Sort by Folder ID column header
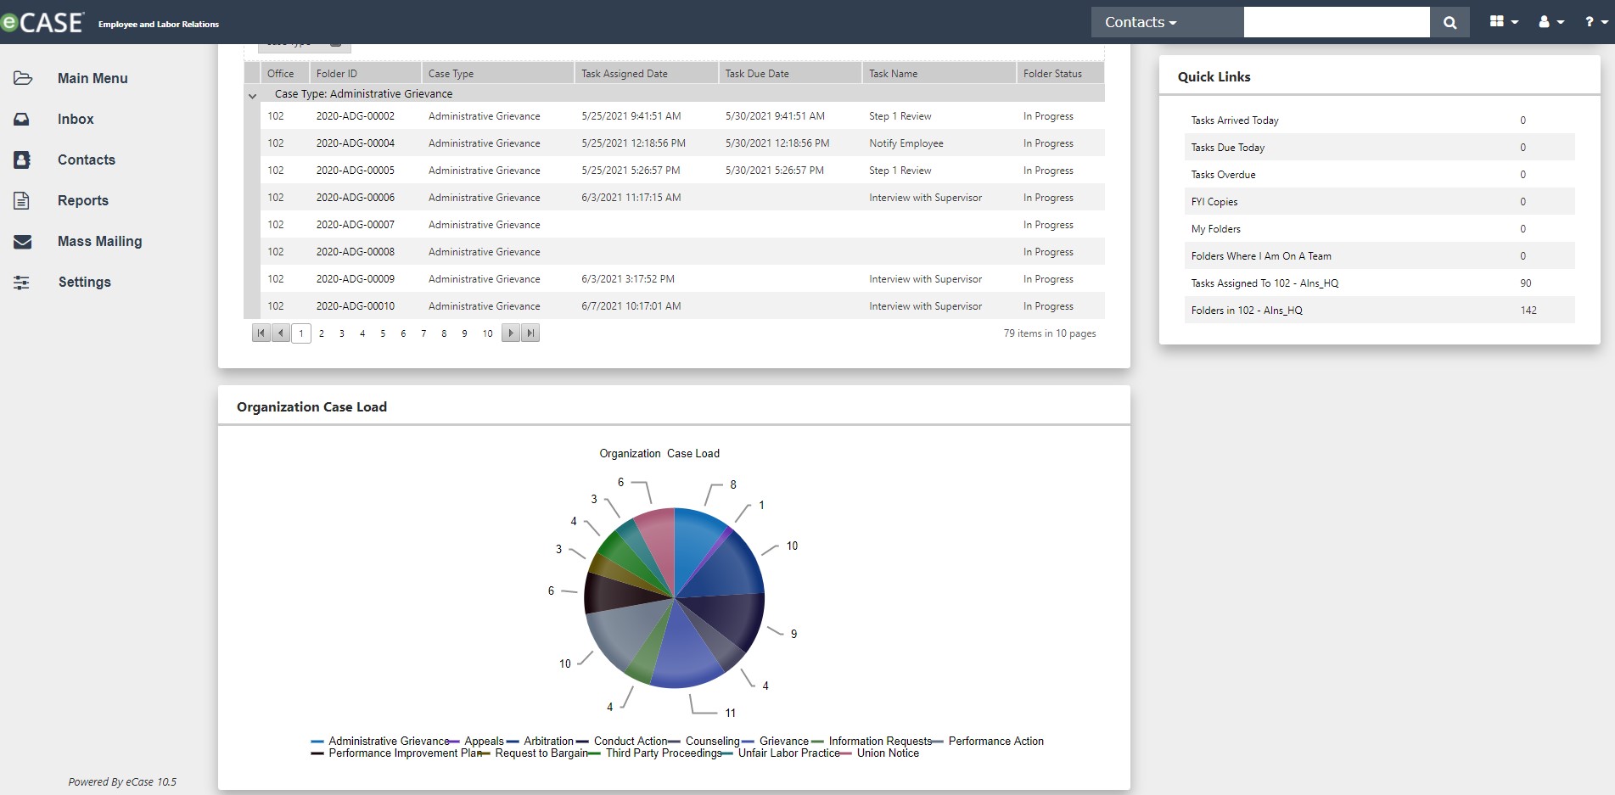 coord(336,74)
